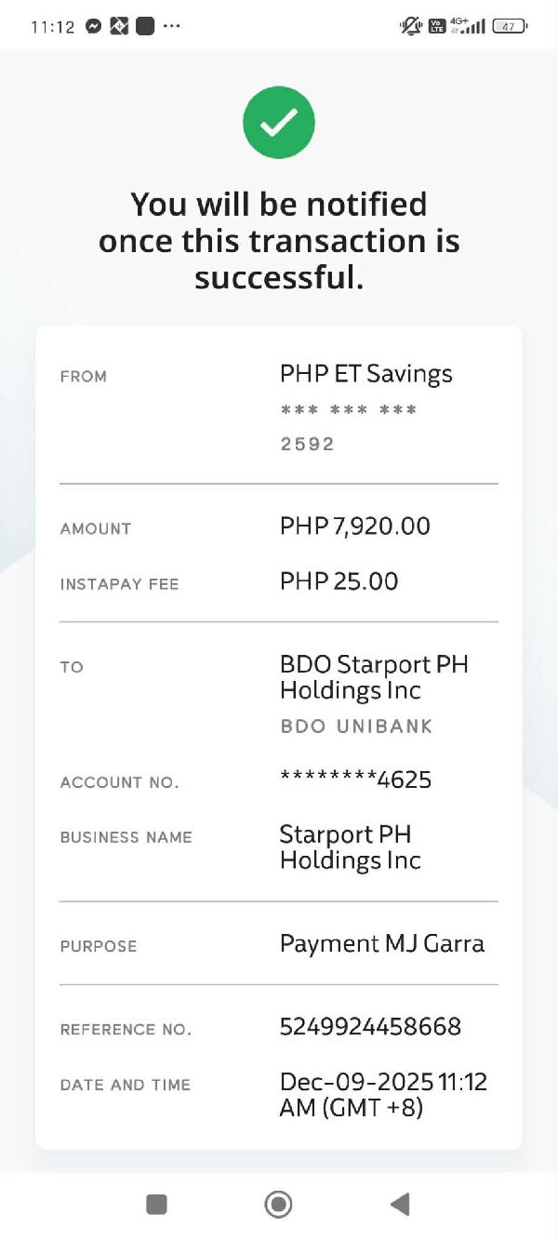Tap the reference number 5249924458668

(x=370, y=1027)
